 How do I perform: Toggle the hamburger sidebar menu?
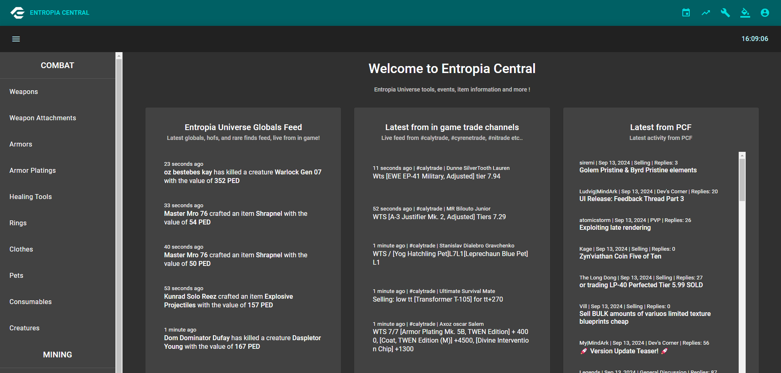pyautogui.click(x=16, y=39)
